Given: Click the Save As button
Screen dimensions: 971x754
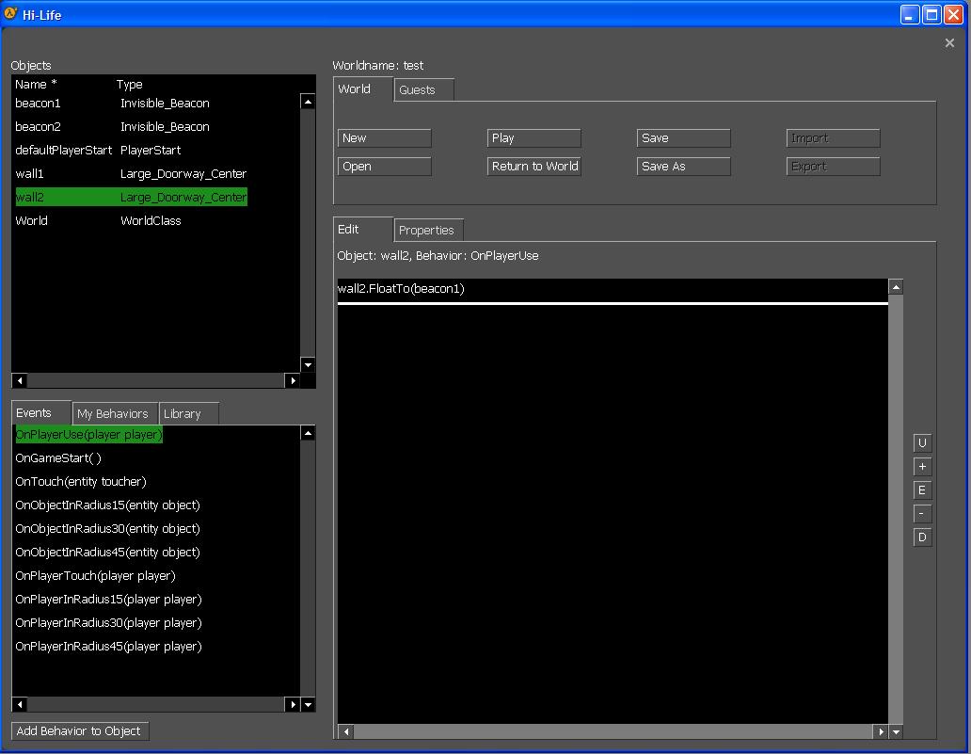Looking at the screenshot, I should coord(684,166).
